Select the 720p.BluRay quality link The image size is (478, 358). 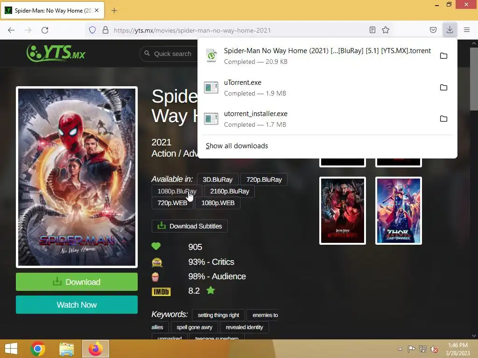(264, 179)
